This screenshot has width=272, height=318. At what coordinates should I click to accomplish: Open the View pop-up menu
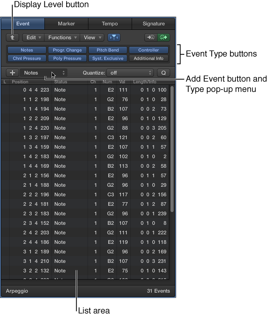click(92, 38)
